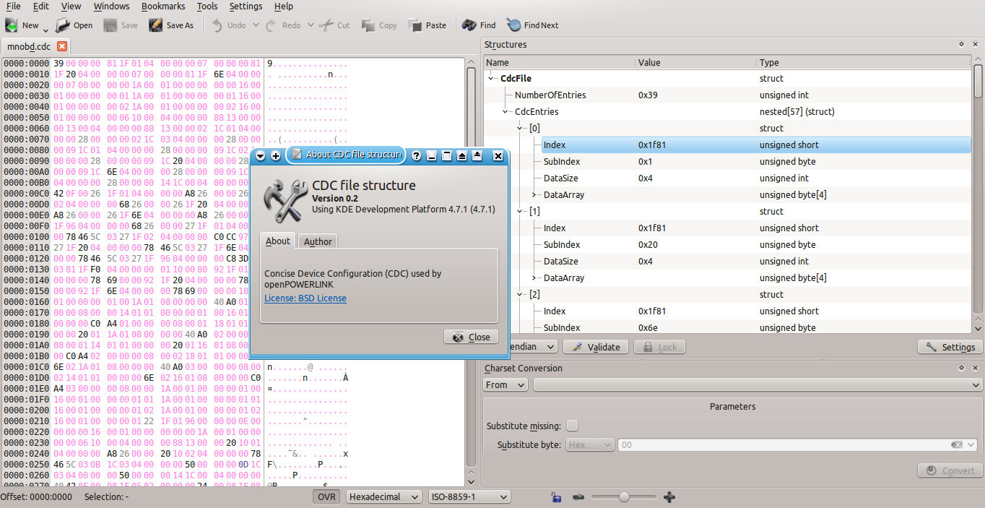This screenshot has width=985, height=508.
Task: Expand DataArray under entry [1]
Action: pos(534,278)
